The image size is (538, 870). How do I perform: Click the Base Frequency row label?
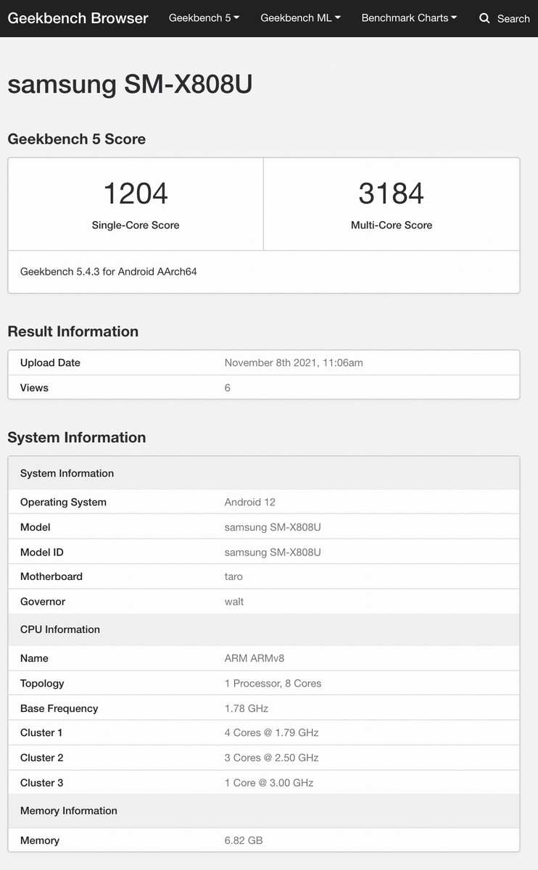point(59,708)
